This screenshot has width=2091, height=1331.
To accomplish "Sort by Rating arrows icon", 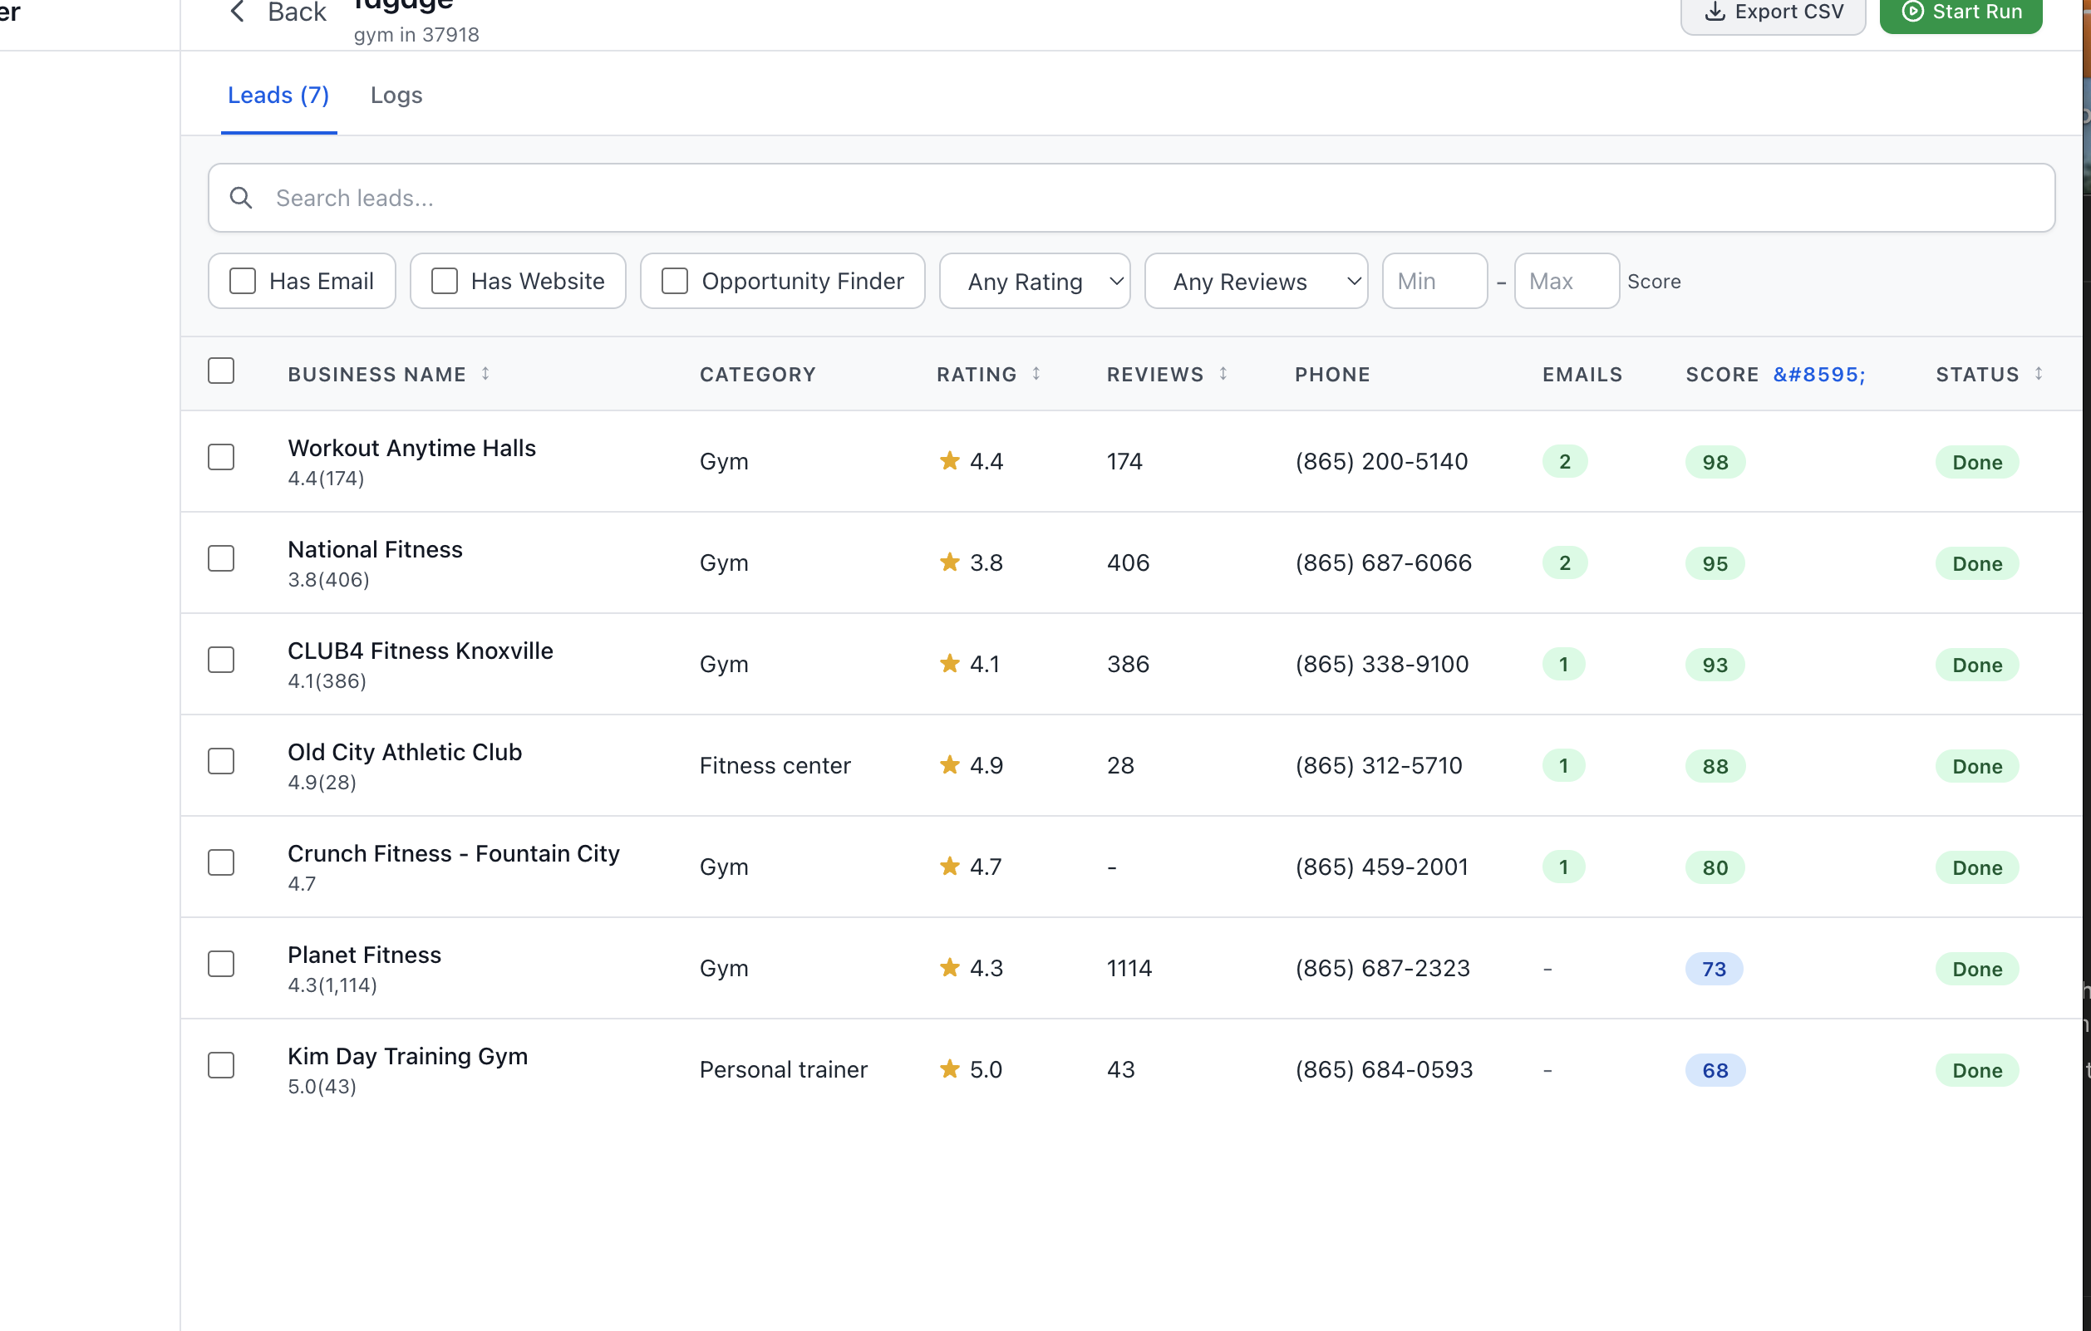I will point(1036,374).
